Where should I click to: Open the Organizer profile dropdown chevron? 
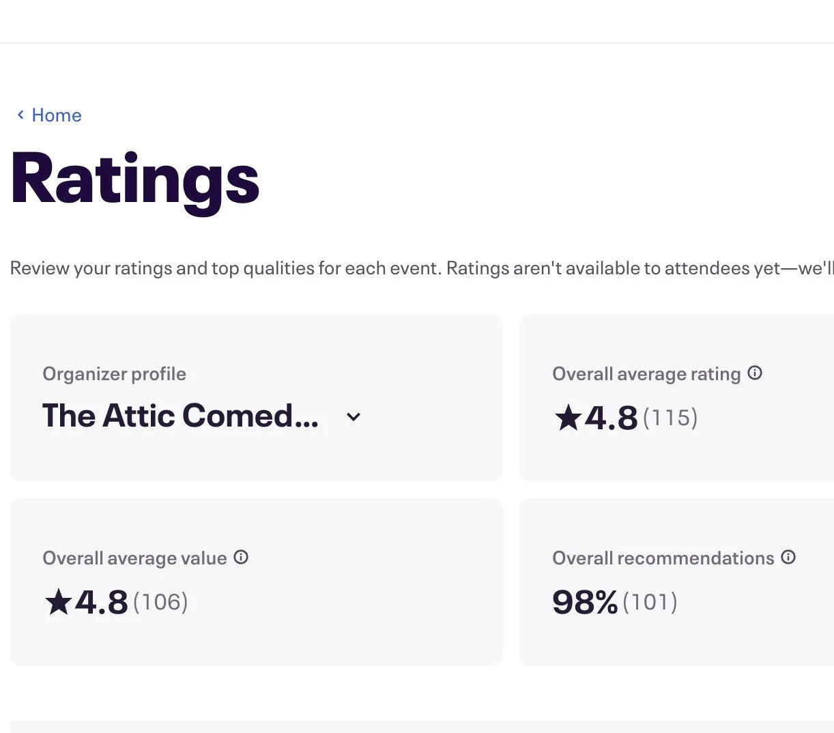tap(353, 416)
